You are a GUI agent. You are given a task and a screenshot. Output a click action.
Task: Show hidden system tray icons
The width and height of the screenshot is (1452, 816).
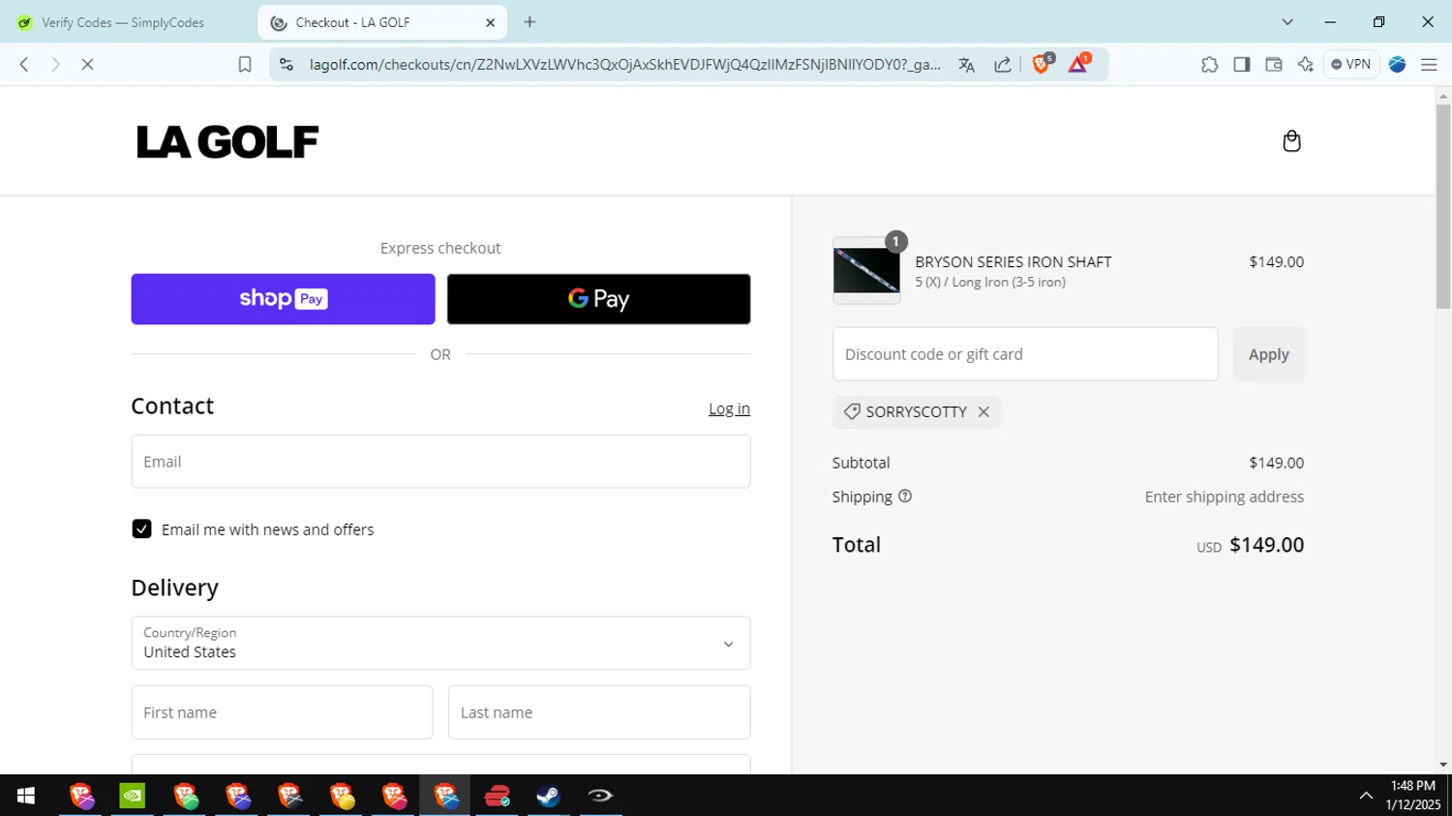tap(1366, 796)
